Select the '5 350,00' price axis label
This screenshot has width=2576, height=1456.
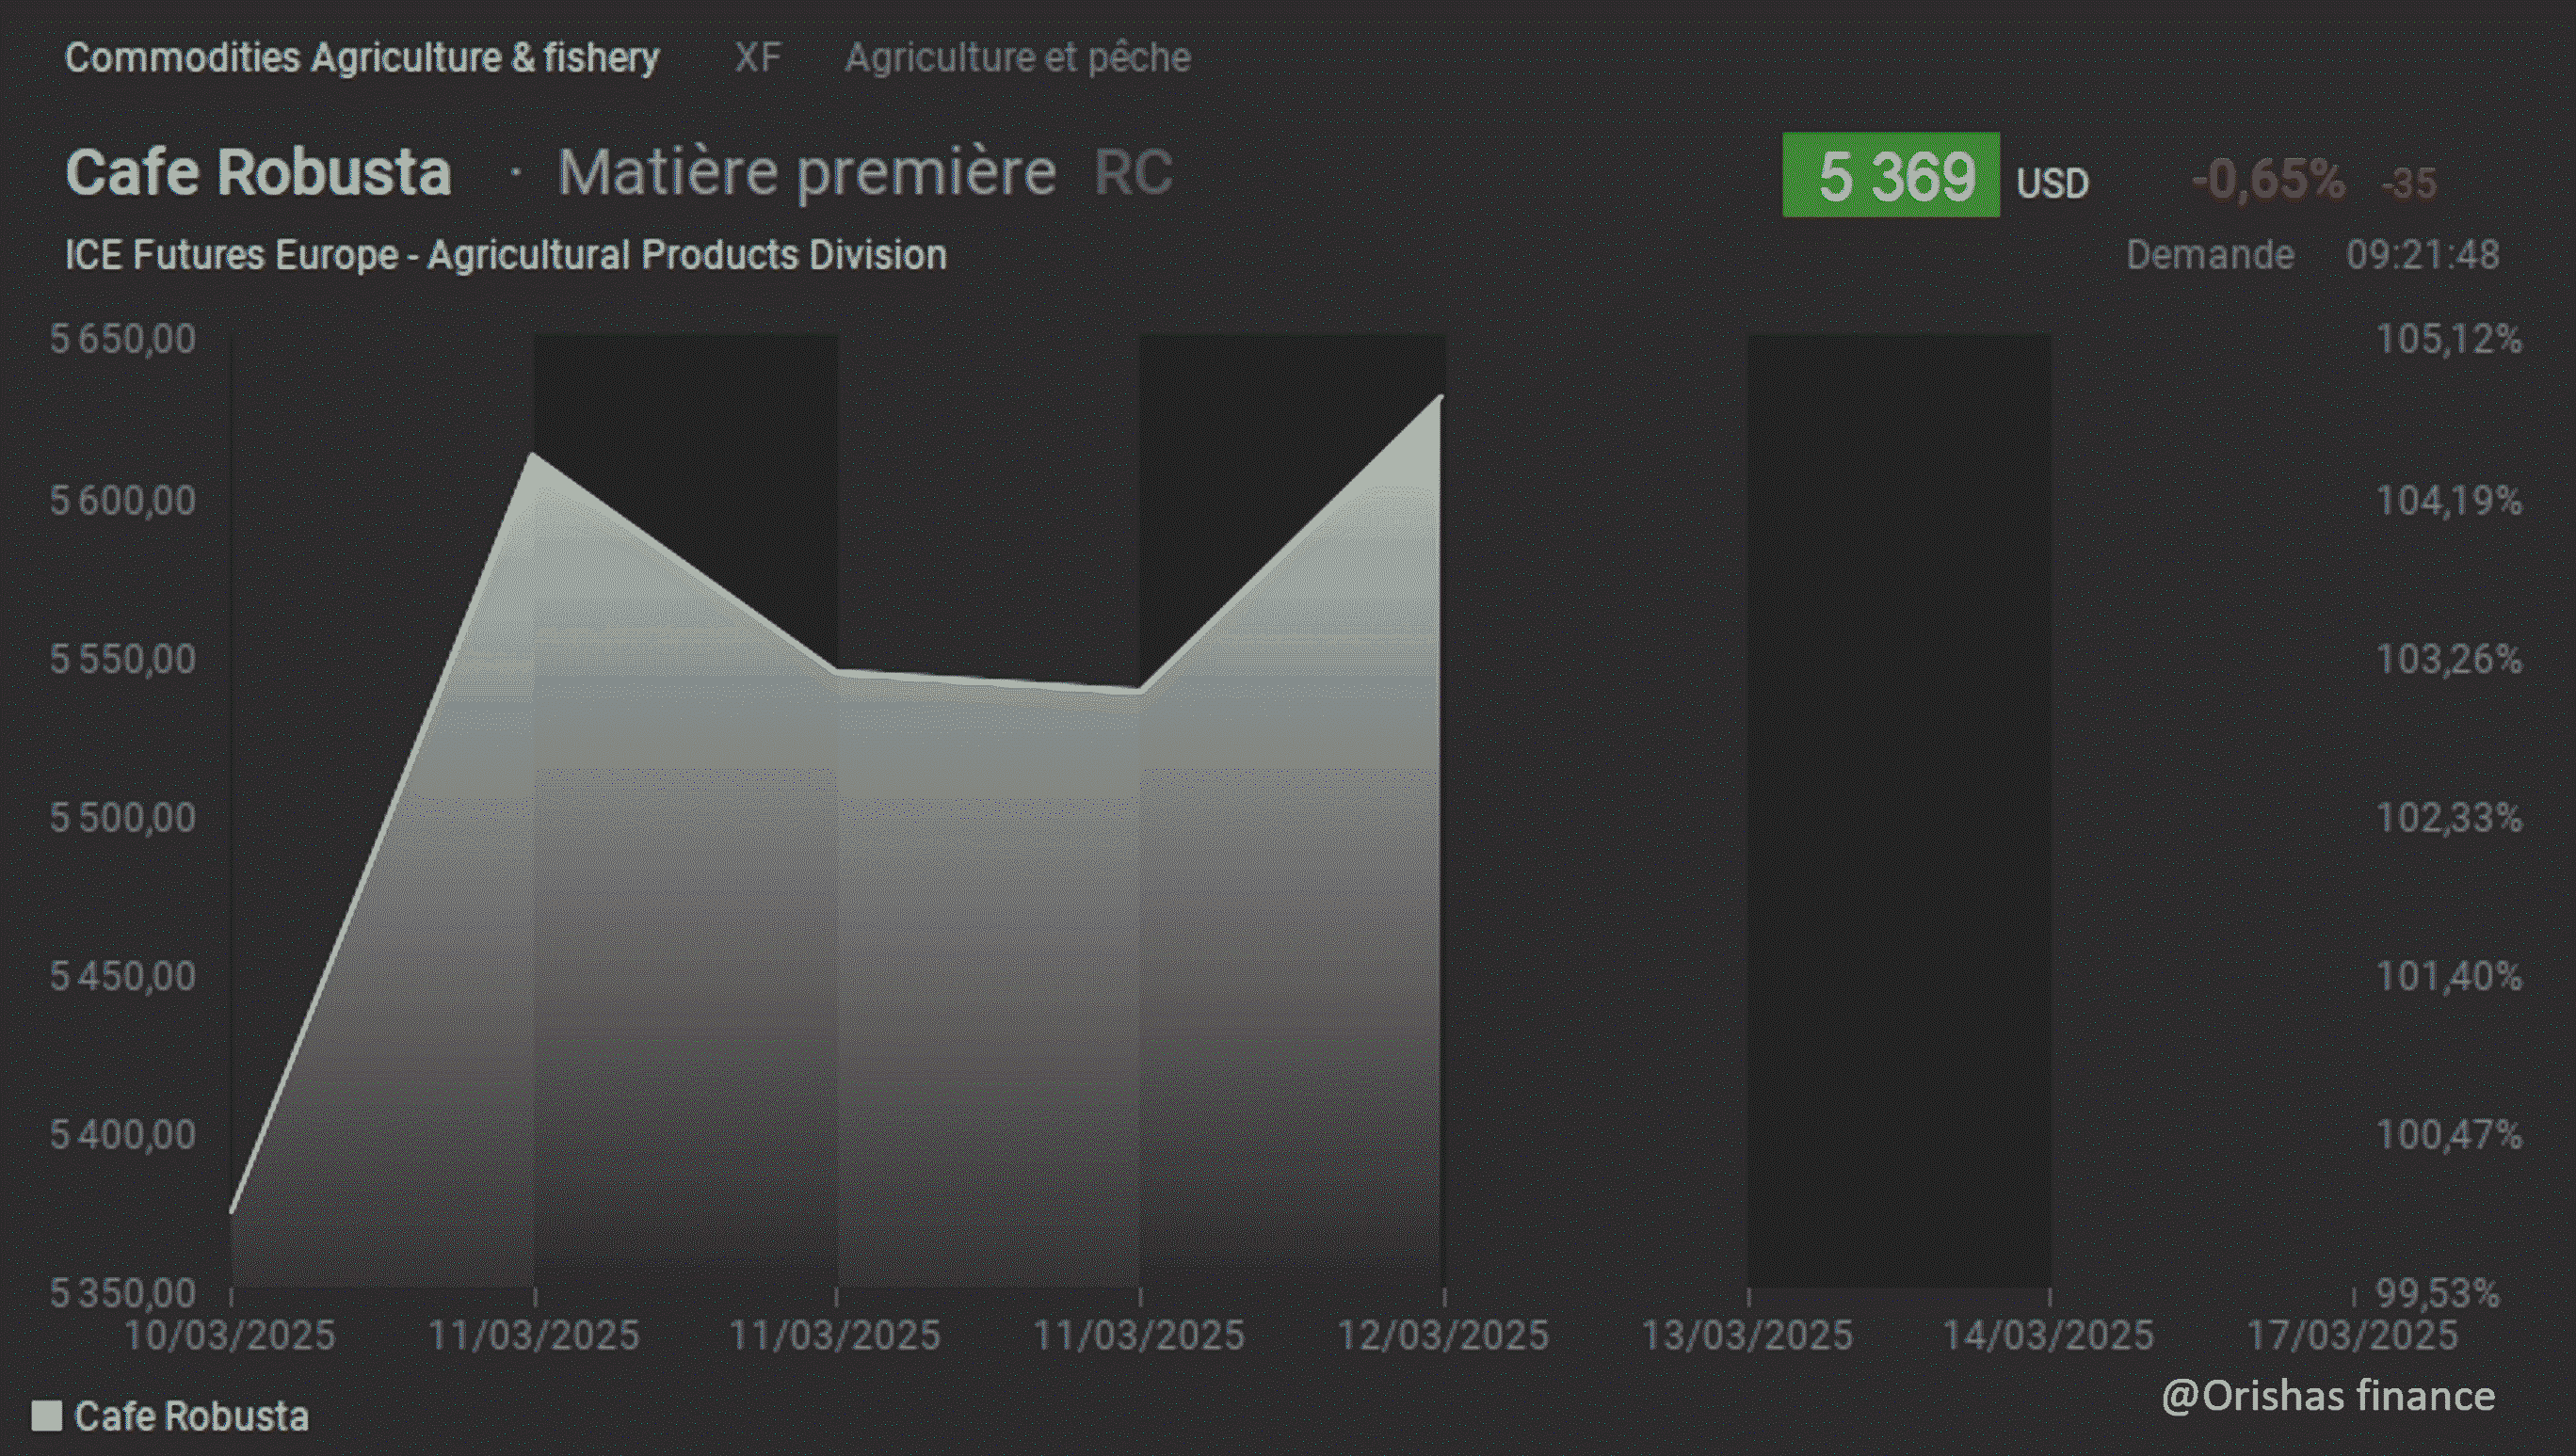point(123,1294)
